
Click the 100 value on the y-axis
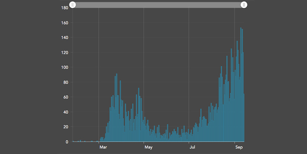(x=65, y=67)
